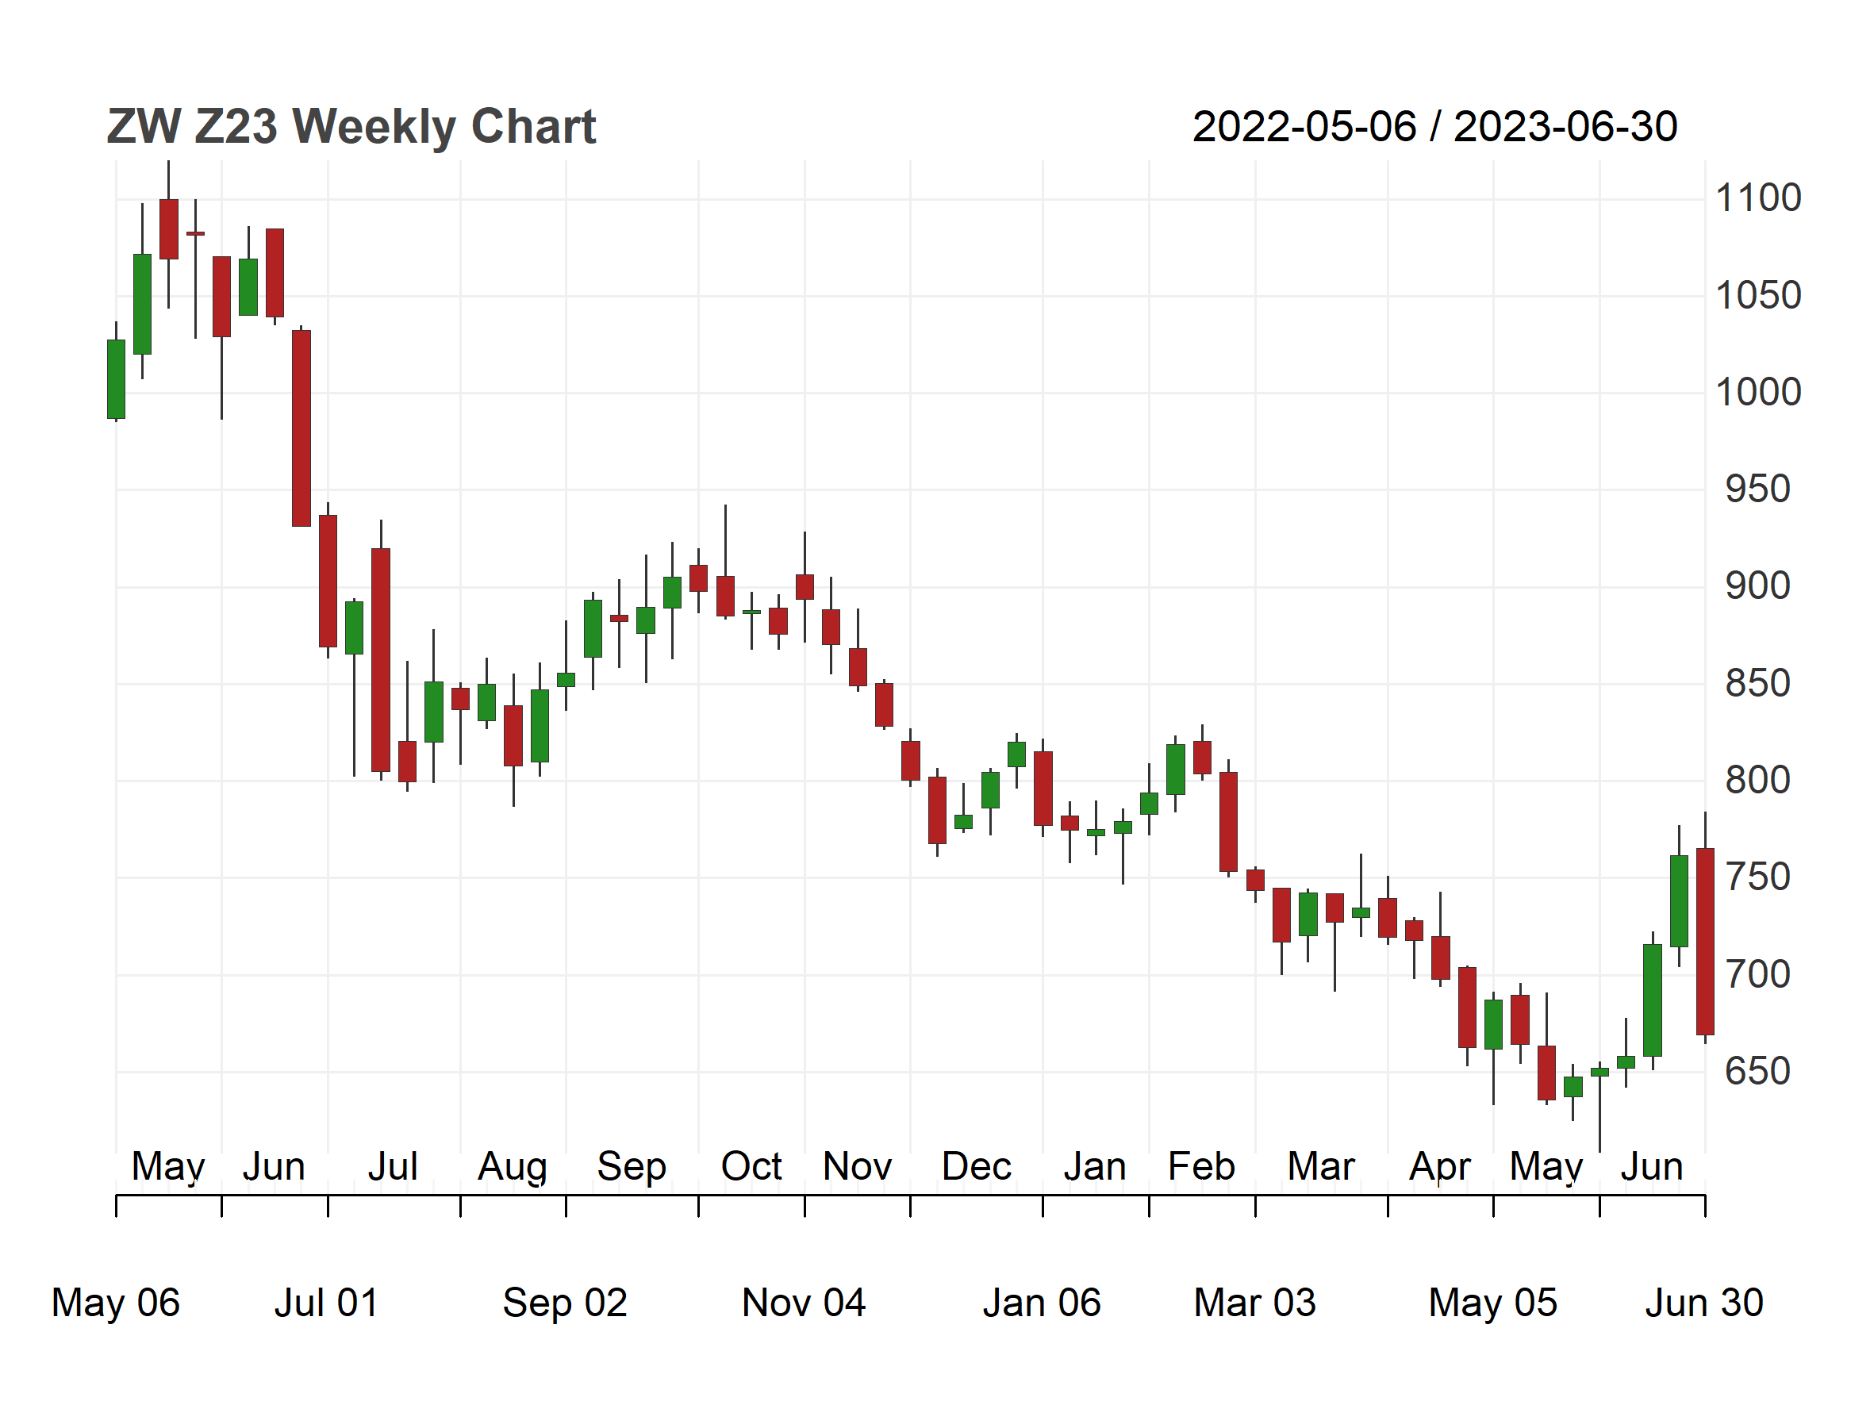1874x1405 pixels.
Task: Click the Dec month axis label
Action: pos(977,1167)
